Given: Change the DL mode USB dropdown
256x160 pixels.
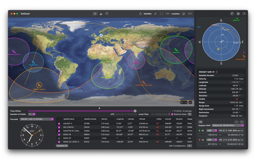Looking at the screenshot, I should [212, 131].
